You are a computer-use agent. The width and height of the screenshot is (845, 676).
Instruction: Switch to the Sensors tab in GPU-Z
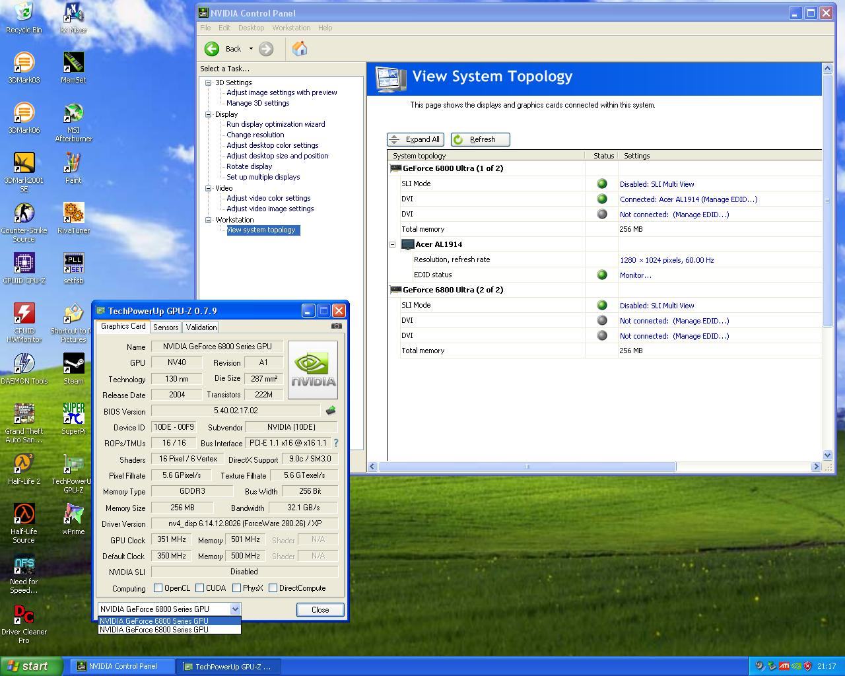click(x=166, y=327)
